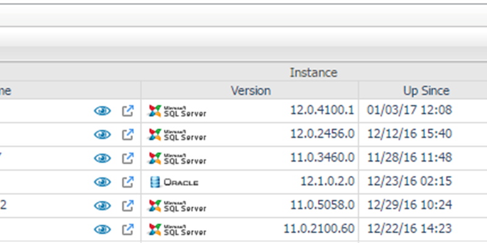Image resolution: width=487 pixels, height=243 pixels.
Task: Click Up Since value 12/23/16 02:15
Action: coord(409,181)
